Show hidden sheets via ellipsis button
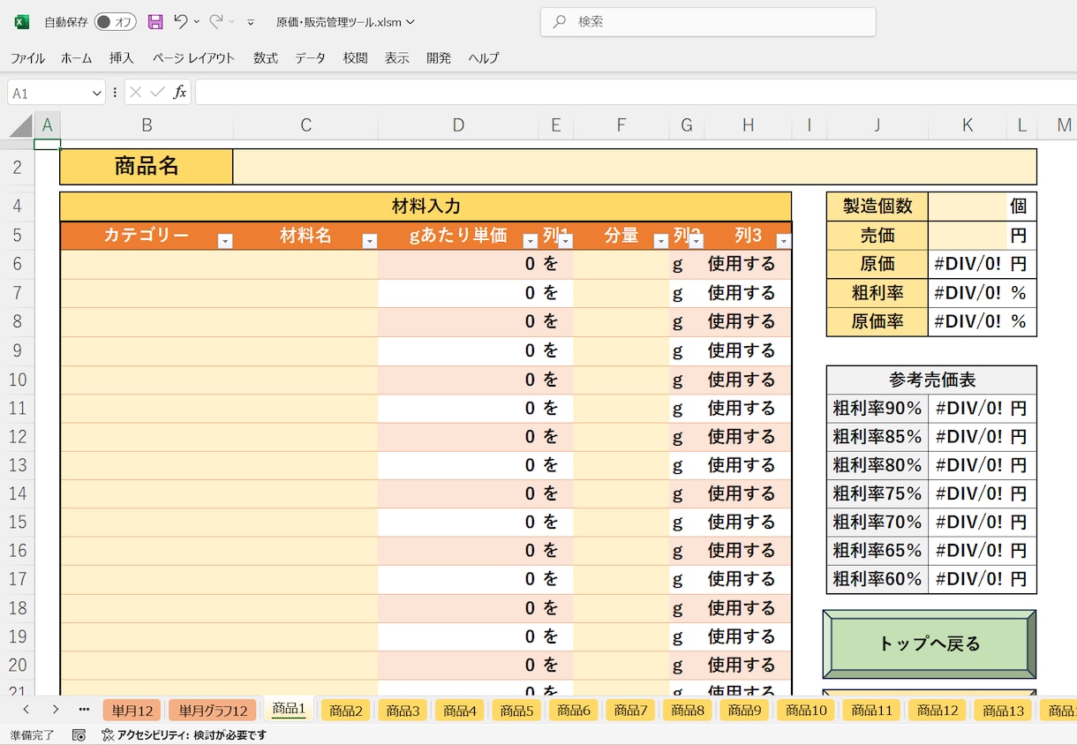Screen dimensions: 1077x745 (84, 709)
